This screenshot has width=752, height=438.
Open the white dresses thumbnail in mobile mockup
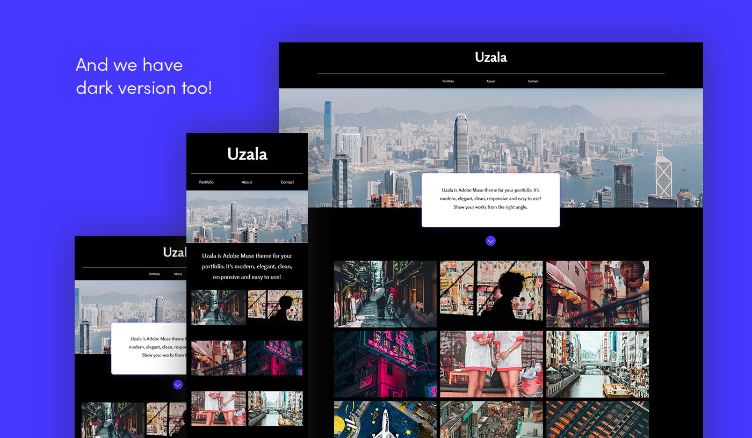[x=219, y=408]
